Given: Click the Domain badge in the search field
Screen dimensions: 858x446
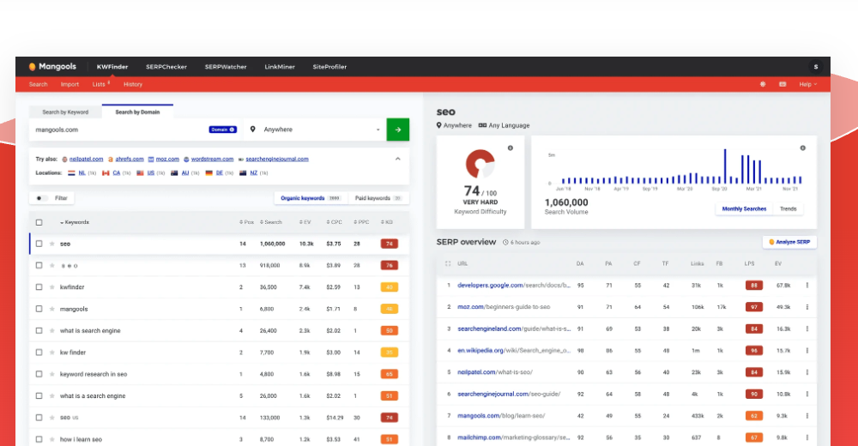Looking at the screenshot, I should 223,130.
